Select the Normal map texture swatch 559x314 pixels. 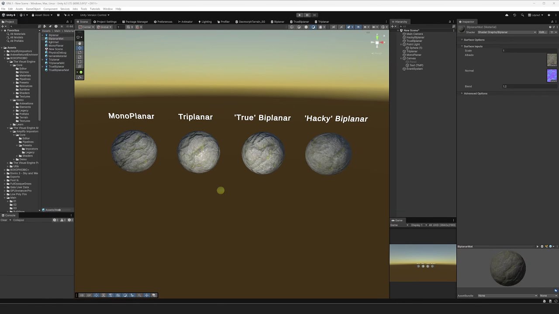click(552, 76)
